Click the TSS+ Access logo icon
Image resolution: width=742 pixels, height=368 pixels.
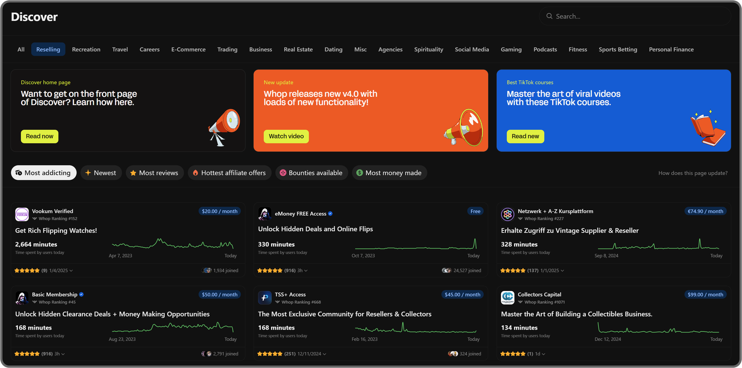pyautogui.click(x=265, y=298)
